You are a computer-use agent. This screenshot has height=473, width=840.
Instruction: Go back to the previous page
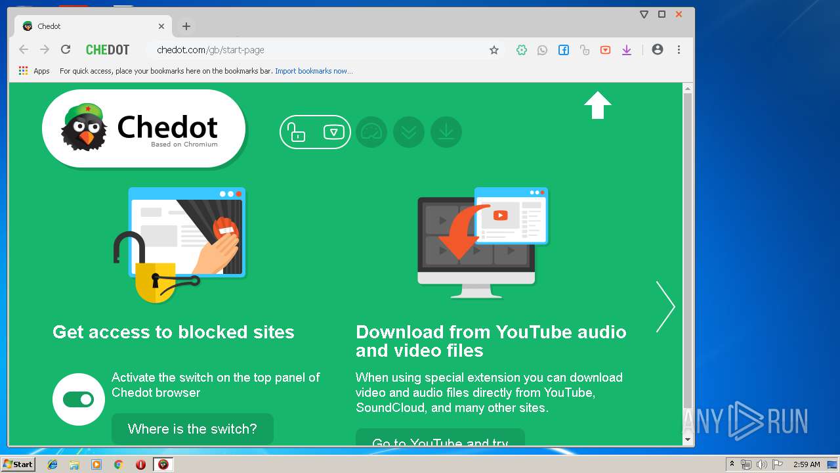[24, 50]
